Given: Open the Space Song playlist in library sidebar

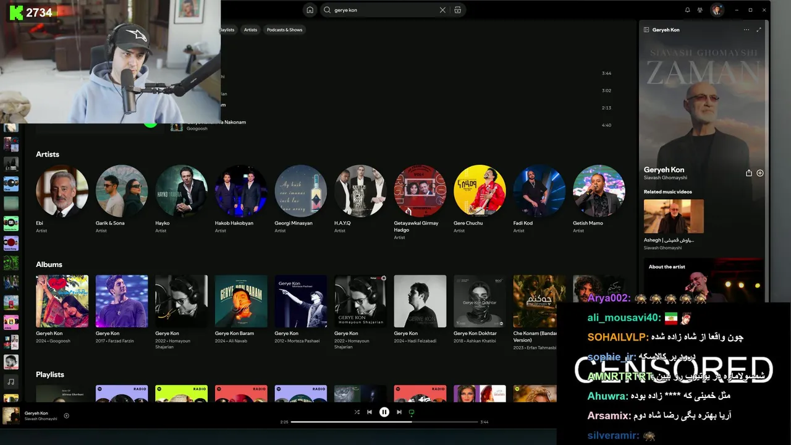Looking at the screenshot, I should [x=11, y=243].
